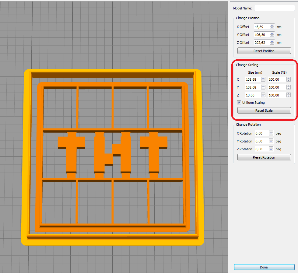This screenshot has height=273, width=298.
Task: Decrease Y Rotation with down arrow
Action: (x=271, y=142)
